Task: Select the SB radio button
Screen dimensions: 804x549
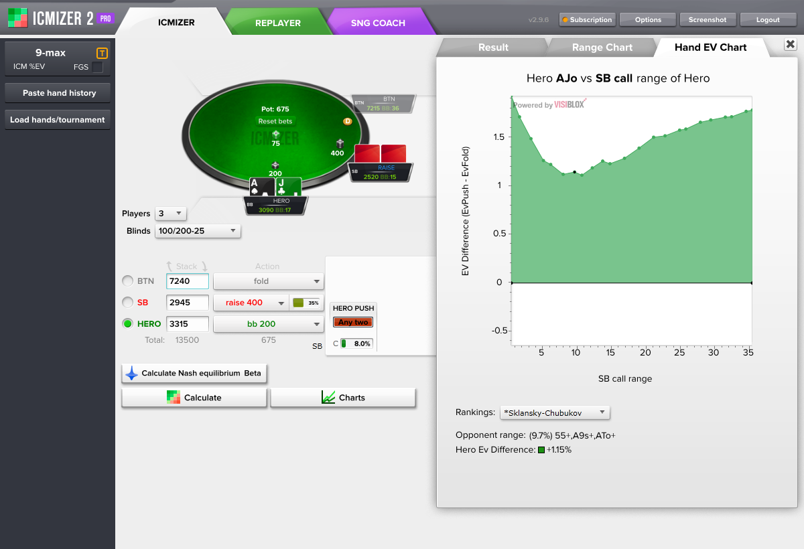Action: [x=127, y=303]
